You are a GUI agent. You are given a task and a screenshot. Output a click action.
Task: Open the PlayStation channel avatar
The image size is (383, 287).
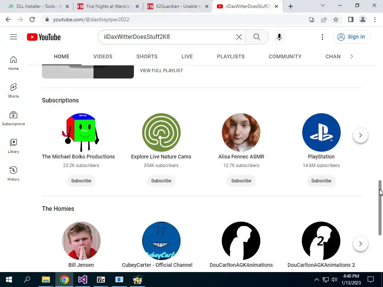(x=321, y=133)
